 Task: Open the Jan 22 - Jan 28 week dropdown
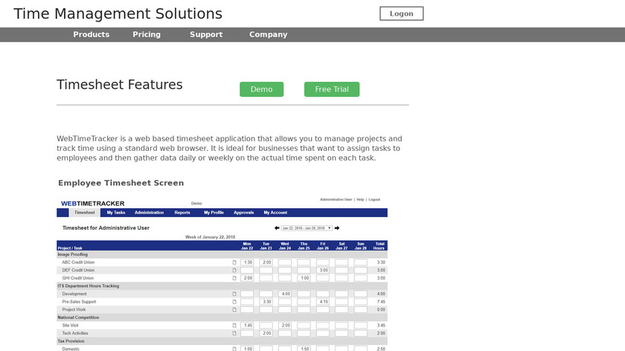pyautogui.click(x=307, y=228)
